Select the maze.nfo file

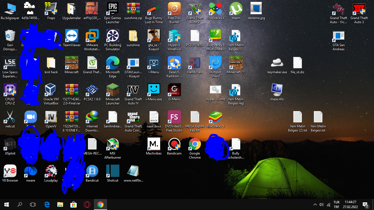pos(277,93)
